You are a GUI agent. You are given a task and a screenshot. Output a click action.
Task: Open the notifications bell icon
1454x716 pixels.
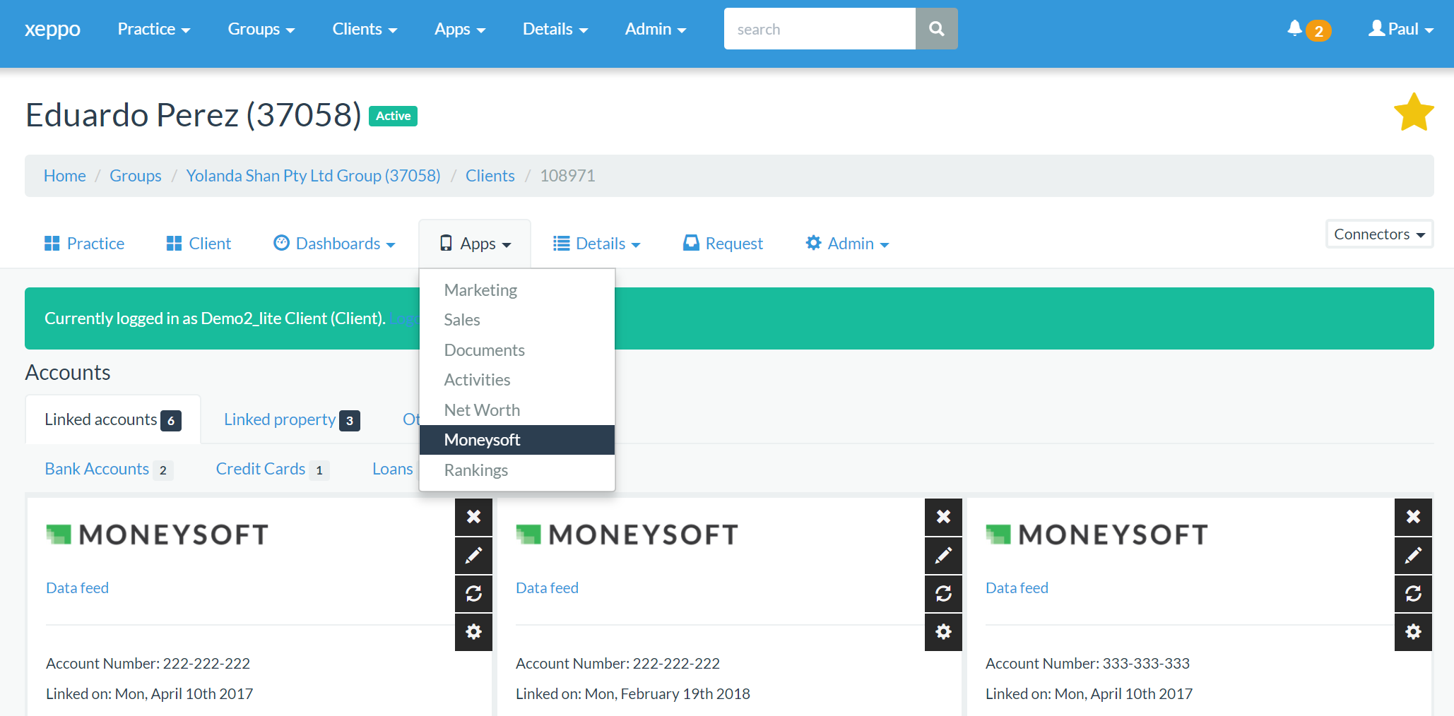[1294, 28]
